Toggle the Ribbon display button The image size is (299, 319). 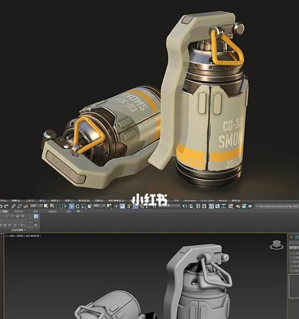coord(212,206)
